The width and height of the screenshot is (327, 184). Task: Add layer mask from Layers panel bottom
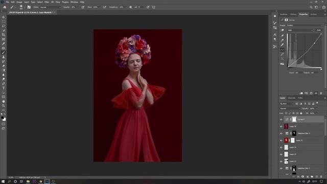point(303,177)
